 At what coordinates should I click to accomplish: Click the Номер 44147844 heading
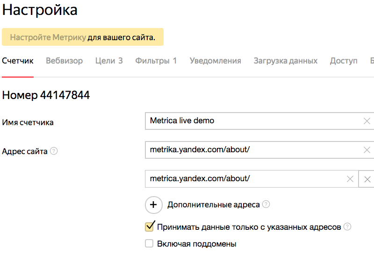click(x=46, y=95)
